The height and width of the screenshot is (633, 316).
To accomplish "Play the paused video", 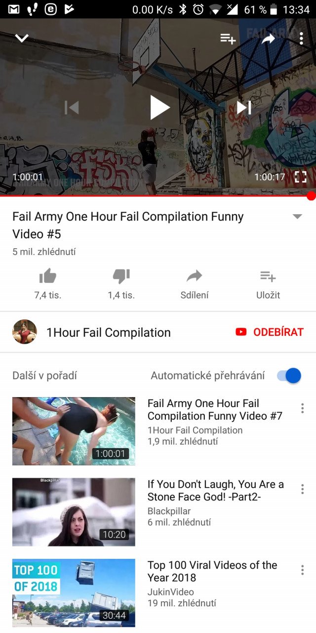I will tap(160, 107).
